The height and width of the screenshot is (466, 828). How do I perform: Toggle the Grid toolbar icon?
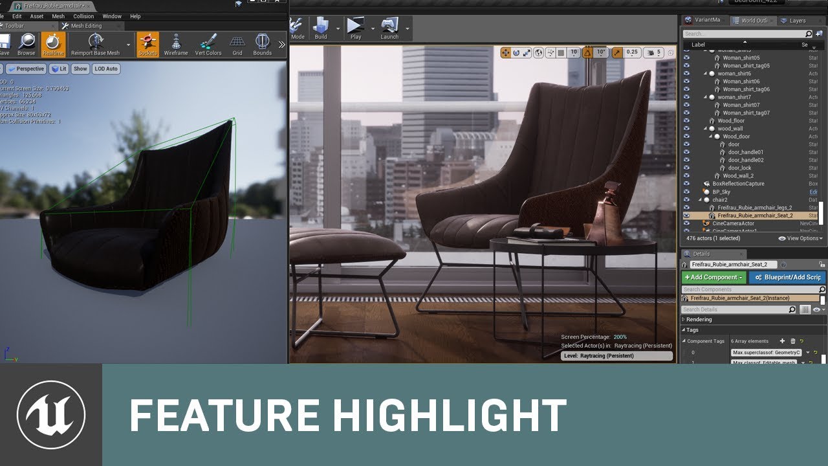237,45
